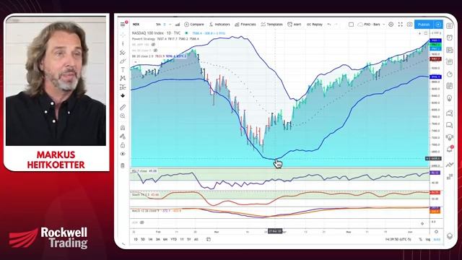Open the select layout square icon
Image resolution: width=462 pixels, height=260 pixels.
(351, 25)
